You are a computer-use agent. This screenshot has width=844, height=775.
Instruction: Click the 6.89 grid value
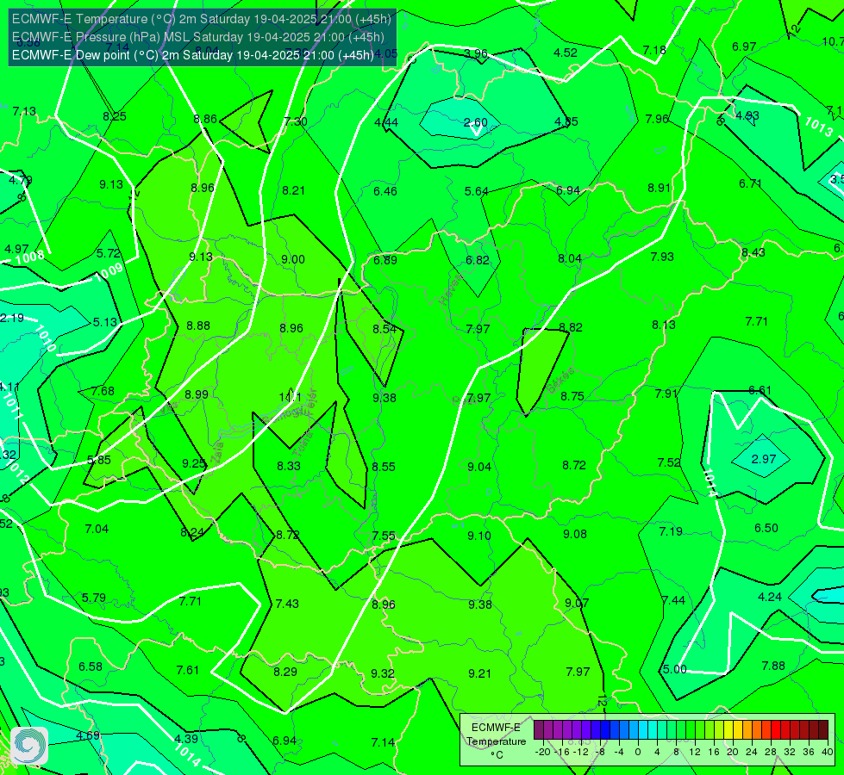click(x=385, y=260)
